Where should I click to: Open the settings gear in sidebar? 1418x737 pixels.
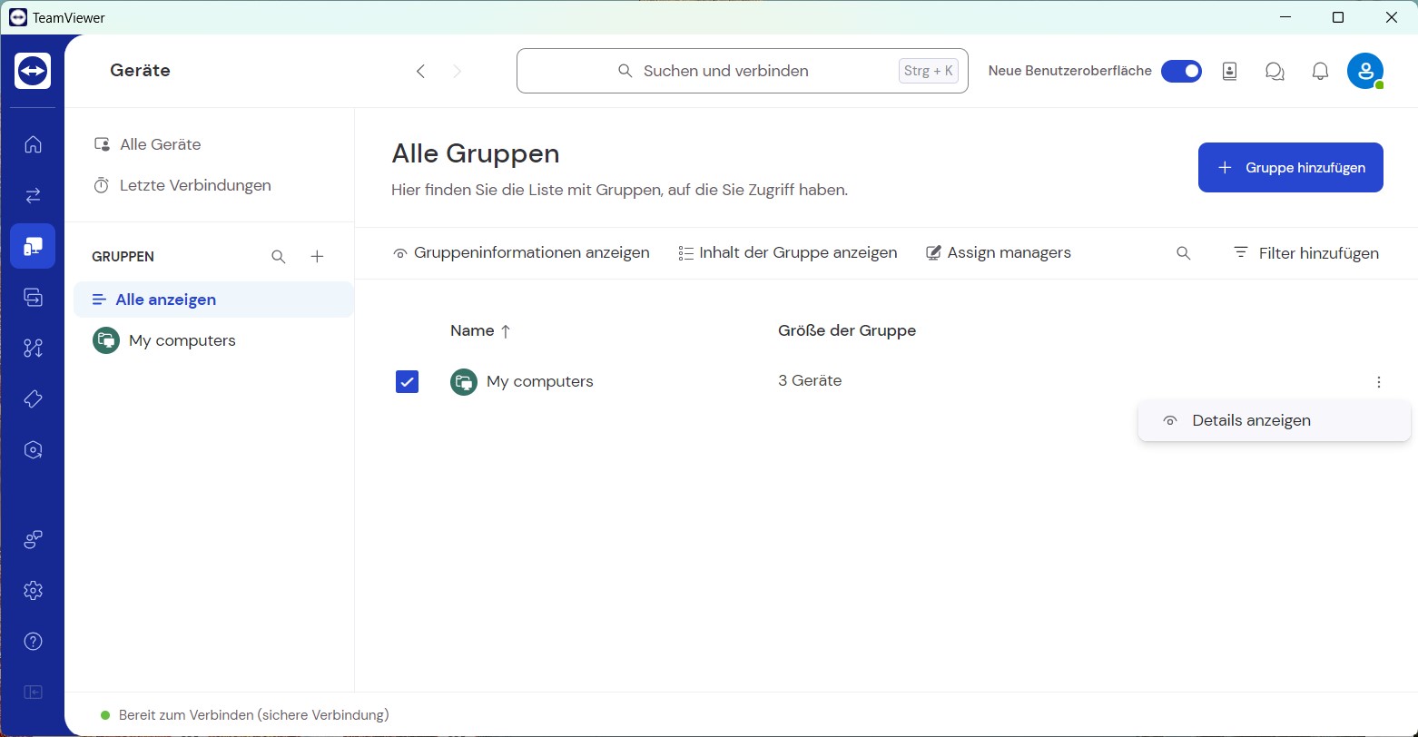(x=33, y=591)
